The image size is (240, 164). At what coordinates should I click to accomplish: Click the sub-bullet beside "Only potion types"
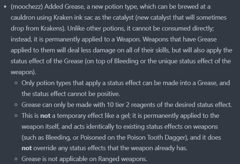pos(16,83)
